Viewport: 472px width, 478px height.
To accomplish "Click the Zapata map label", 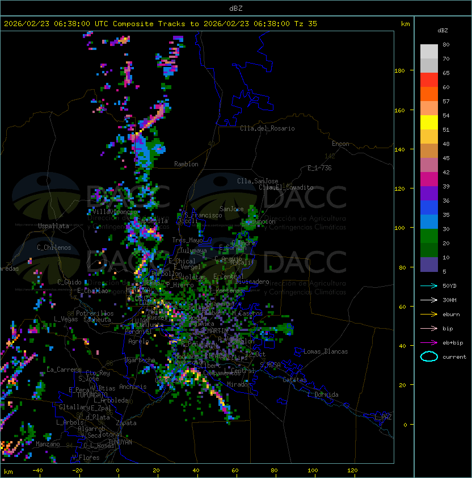I will pyautogui.click(x=126, y=423).
